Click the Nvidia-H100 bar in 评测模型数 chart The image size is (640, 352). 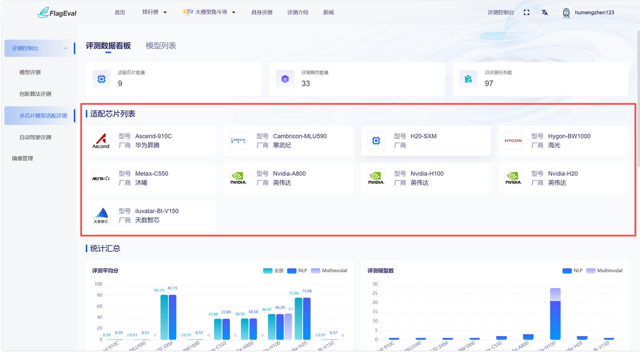[x=555, y=314]
